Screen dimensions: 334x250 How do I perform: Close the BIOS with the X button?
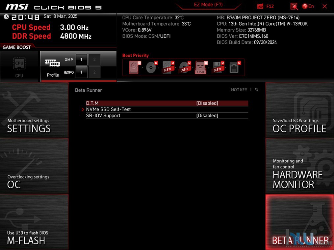tap(325, 6)
